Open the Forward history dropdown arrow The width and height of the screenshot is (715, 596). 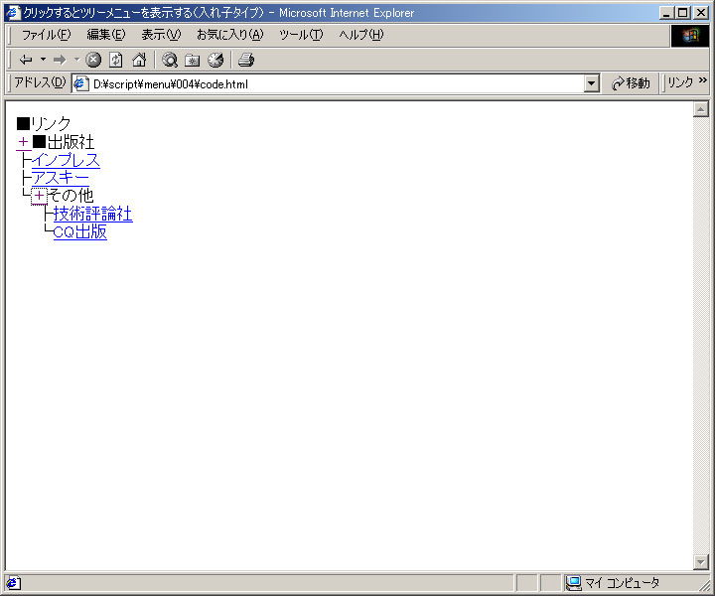pos(76,60)
